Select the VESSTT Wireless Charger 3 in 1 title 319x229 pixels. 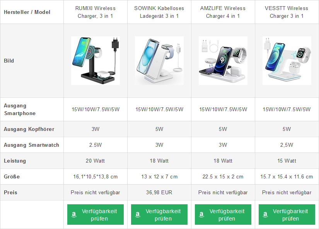(x=287, y=12)
